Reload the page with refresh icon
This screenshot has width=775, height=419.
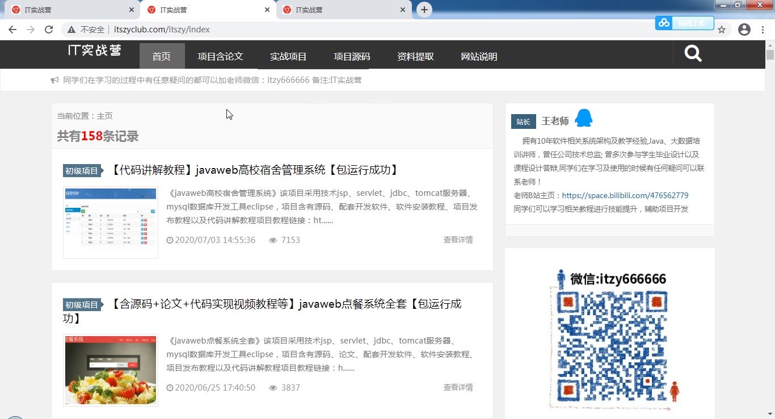49,30
